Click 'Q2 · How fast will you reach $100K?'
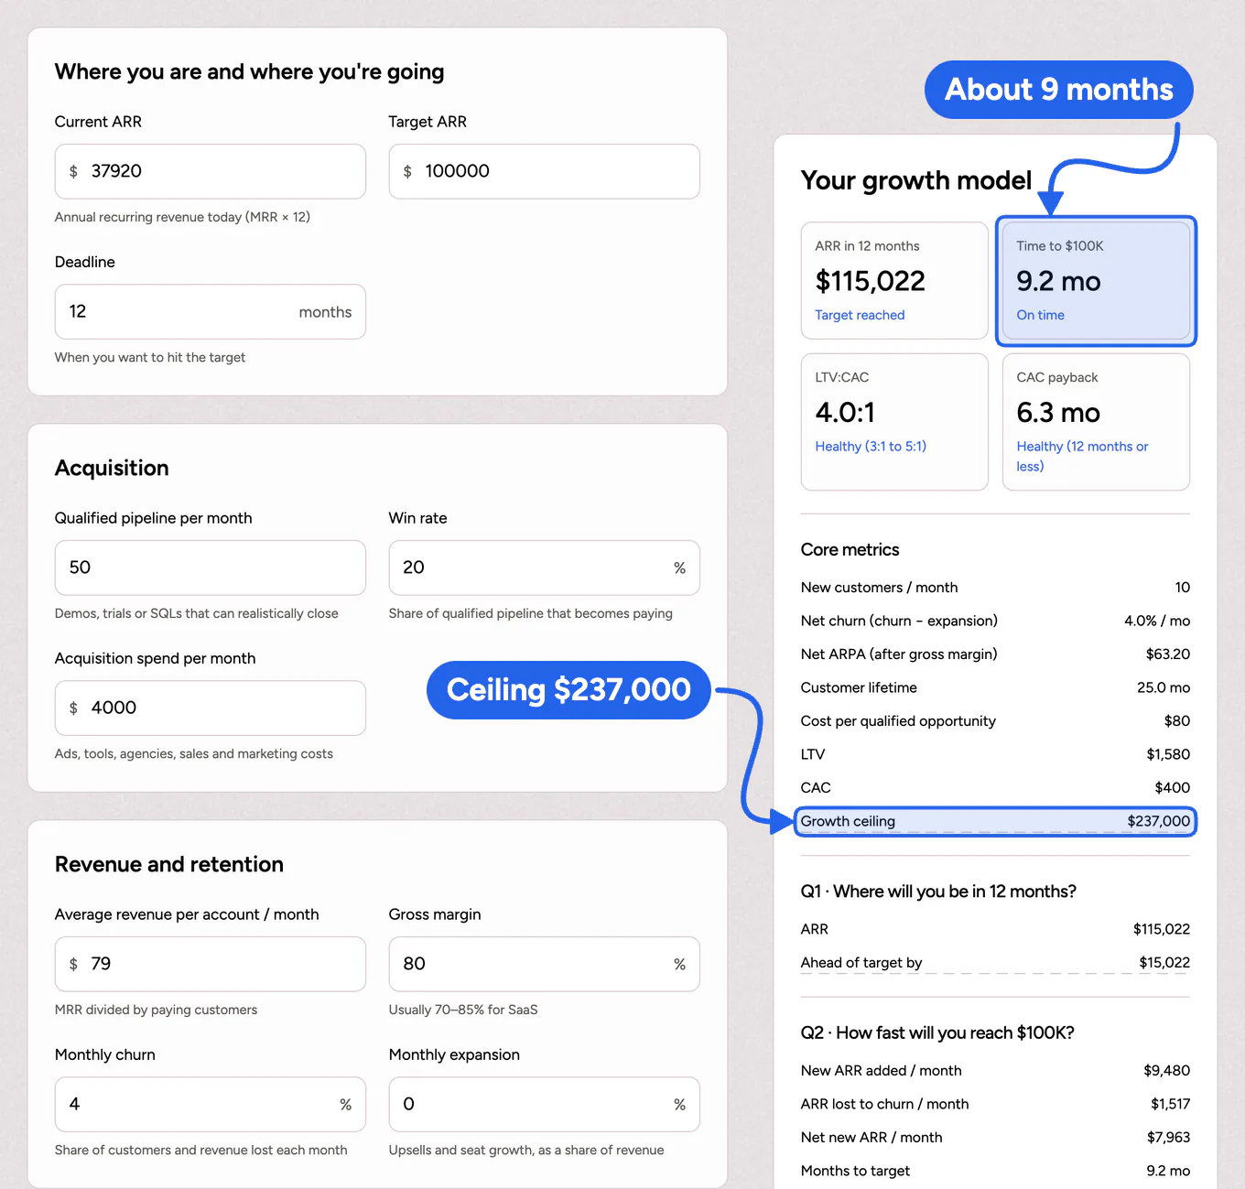Screen dimensions: 1245x1189 pos(937,1032)
